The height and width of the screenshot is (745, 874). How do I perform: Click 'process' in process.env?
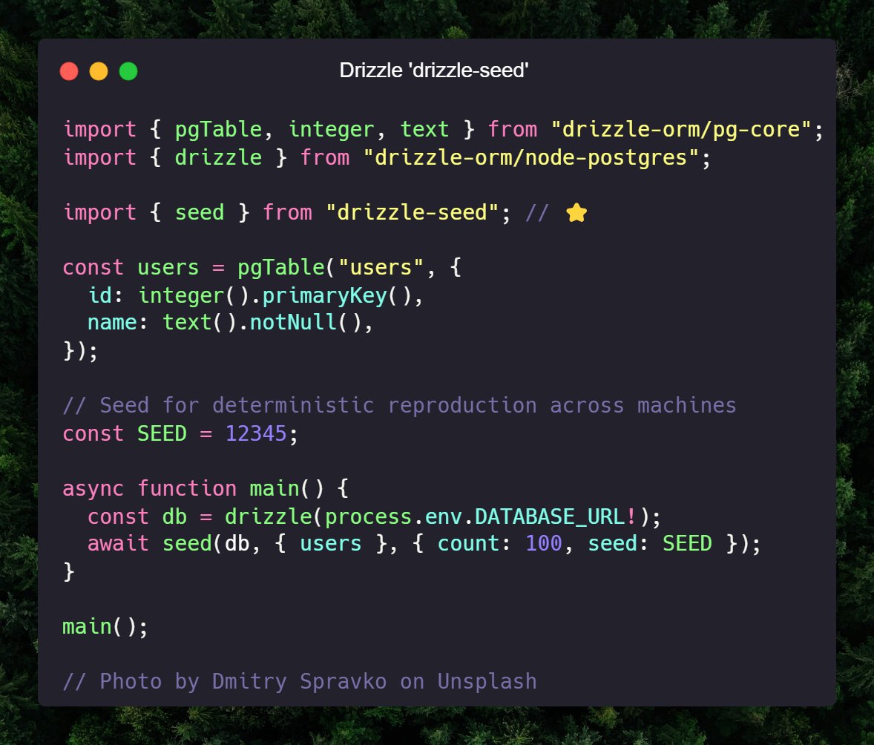(x=368, y=516)
